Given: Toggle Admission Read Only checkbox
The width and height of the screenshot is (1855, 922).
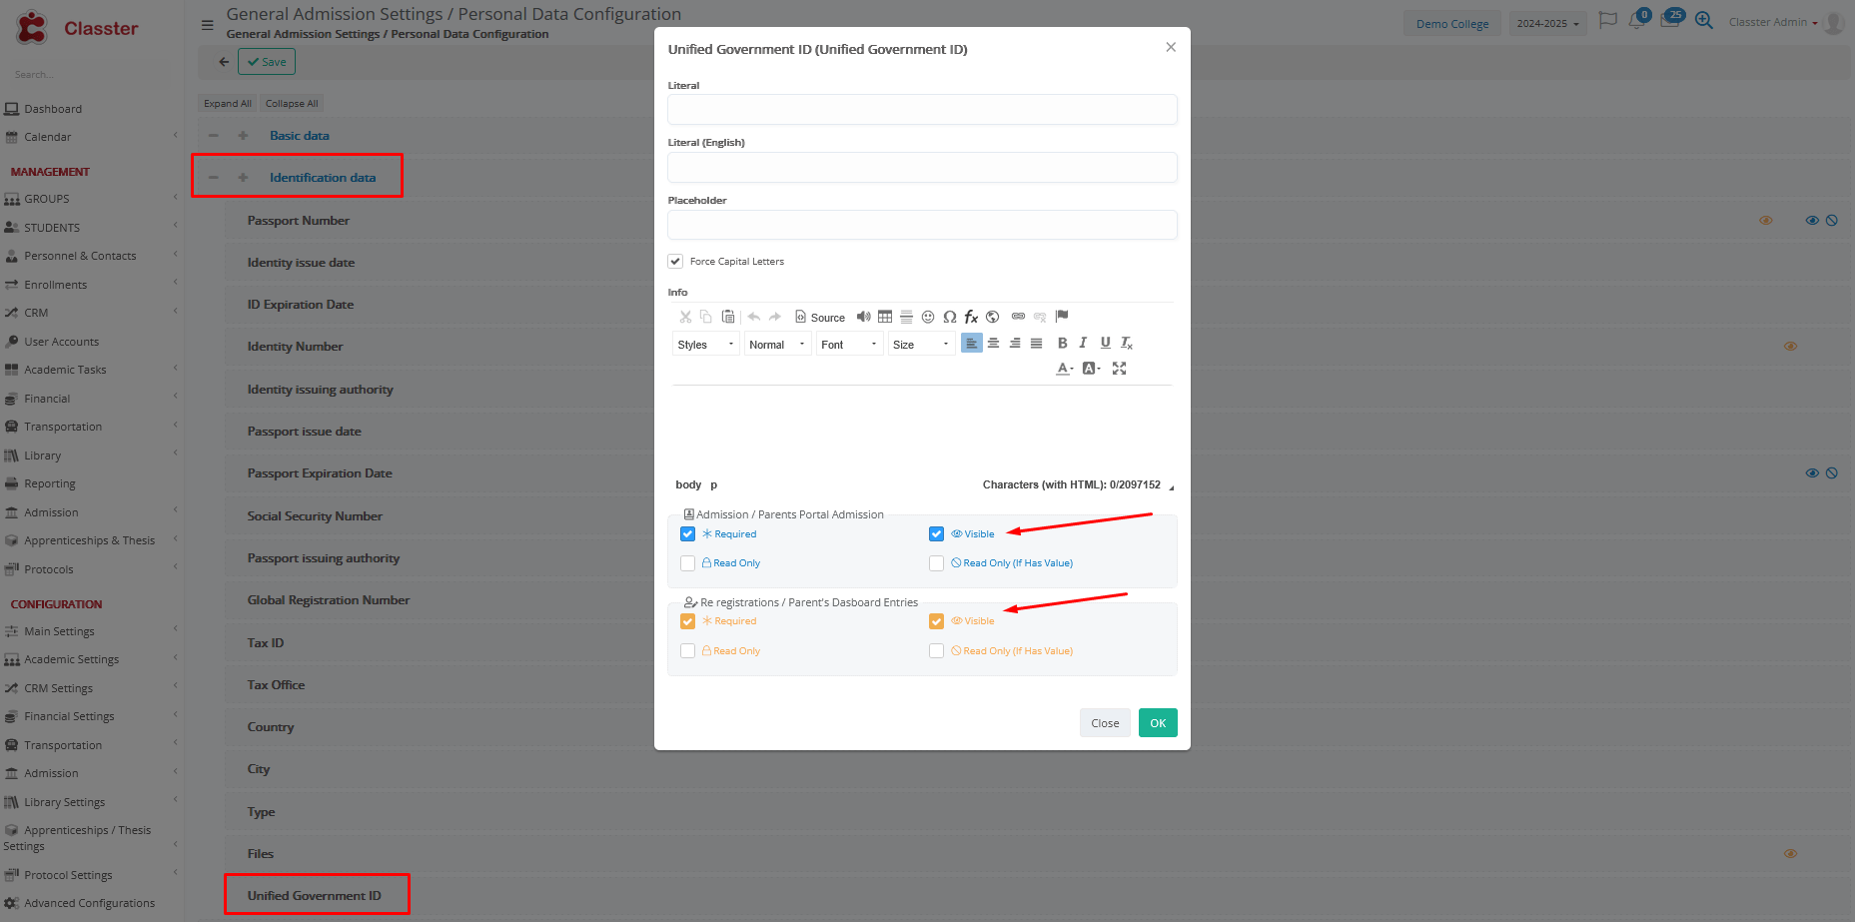Looking at the screenshot, I should (688, 563).
